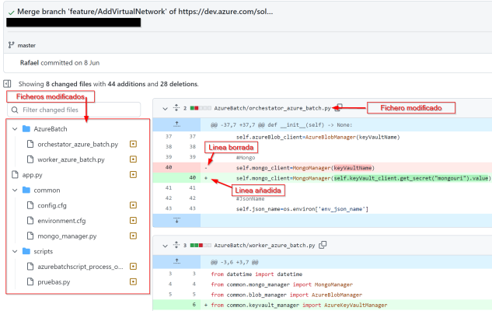Click the self.json_name=os.environ code line
This screenshot has width=492, height=311.
302,209
